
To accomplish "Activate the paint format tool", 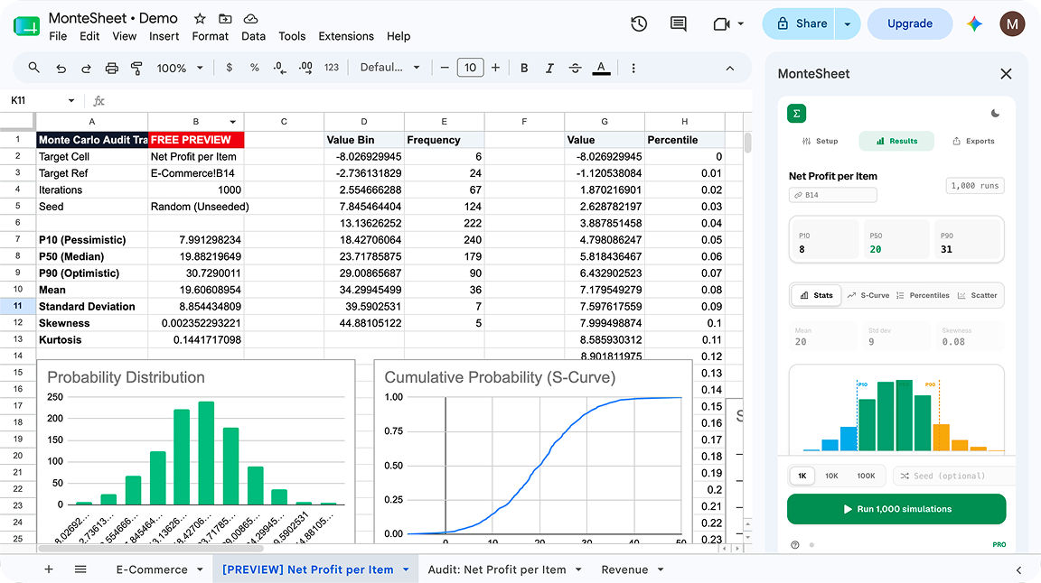I will coord(136,68).
